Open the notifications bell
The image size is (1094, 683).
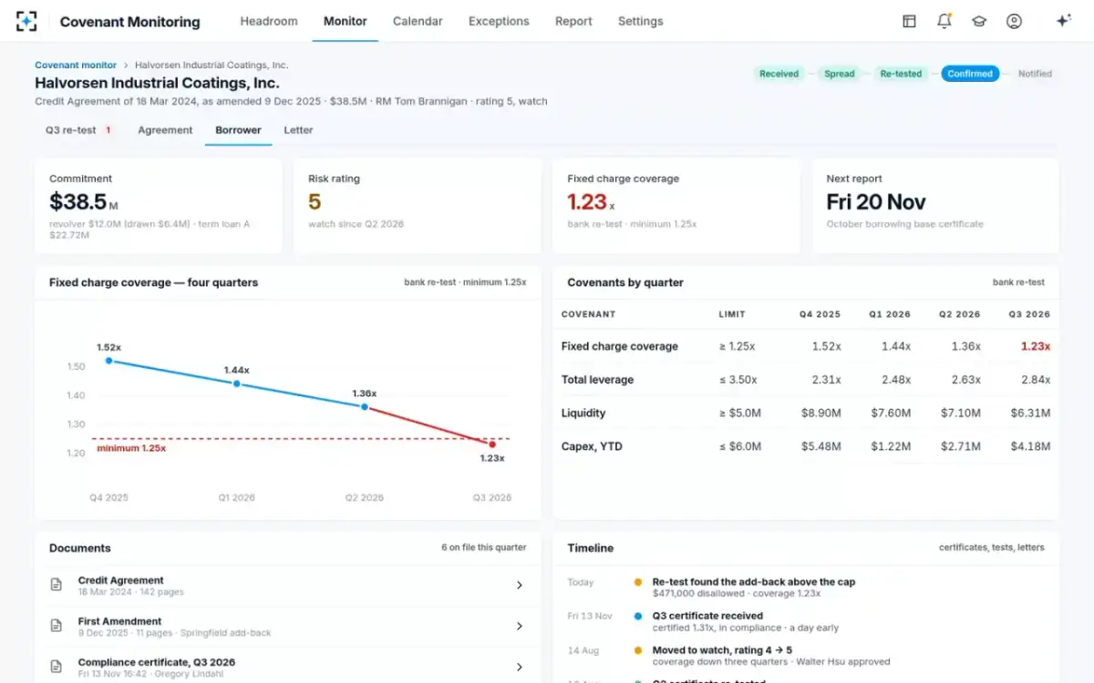pos(944,21)
